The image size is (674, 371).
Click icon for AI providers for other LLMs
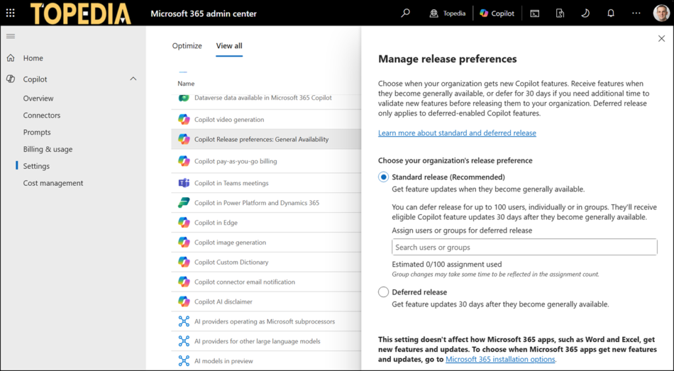coord(184,341)
